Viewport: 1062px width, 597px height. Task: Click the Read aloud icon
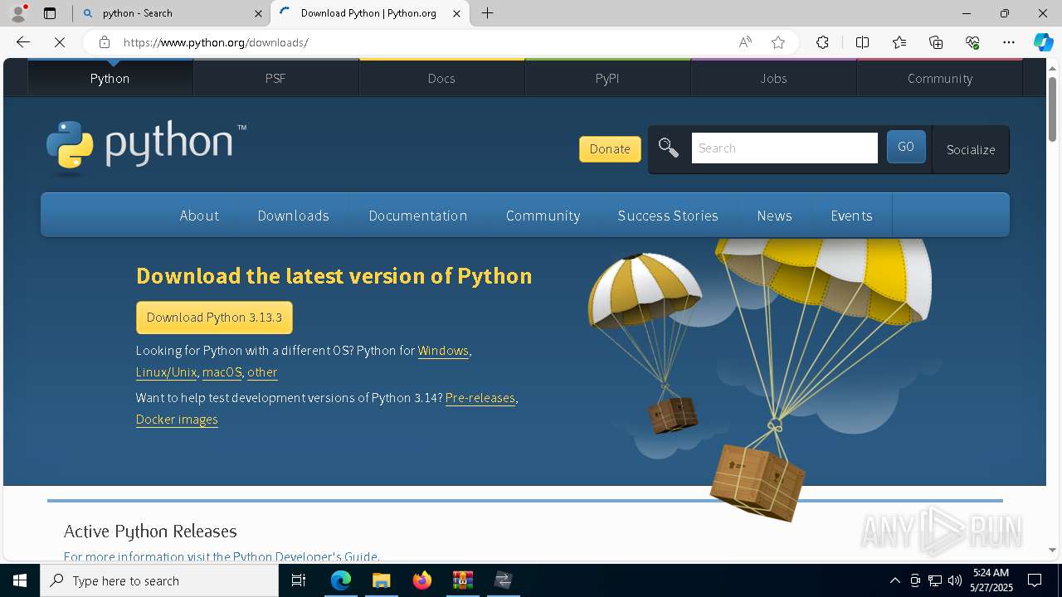745,42
